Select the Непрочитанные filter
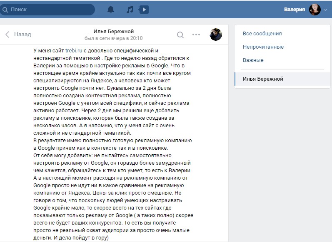Viewport: 332px width, 242px height. point(263,47)
